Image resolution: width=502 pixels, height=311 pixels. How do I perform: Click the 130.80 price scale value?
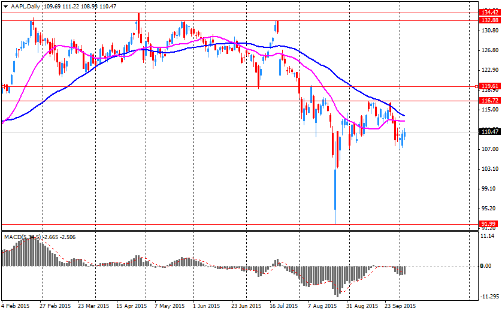[490, 31]
